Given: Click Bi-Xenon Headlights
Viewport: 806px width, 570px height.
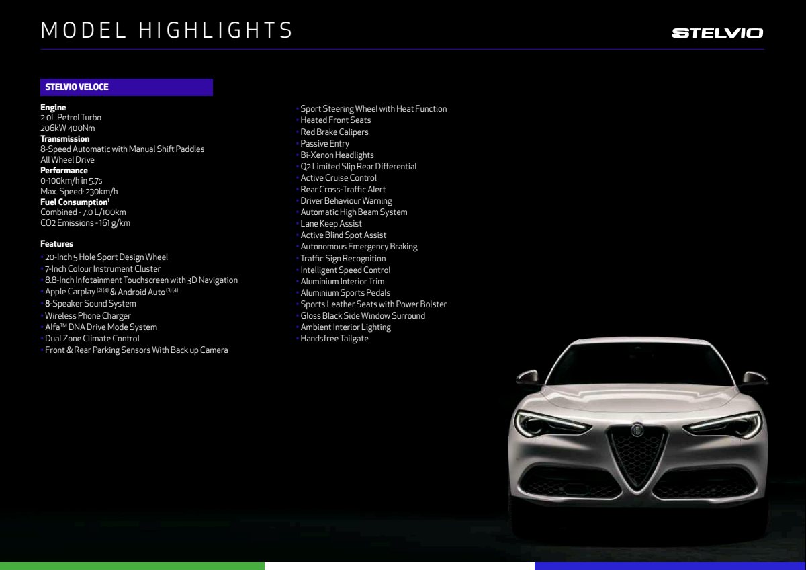Looking at the screenshot, I should point(337,155).
